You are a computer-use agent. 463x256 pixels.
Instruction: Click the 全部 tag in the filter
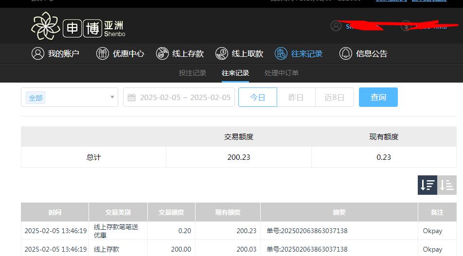click(36, 98)
